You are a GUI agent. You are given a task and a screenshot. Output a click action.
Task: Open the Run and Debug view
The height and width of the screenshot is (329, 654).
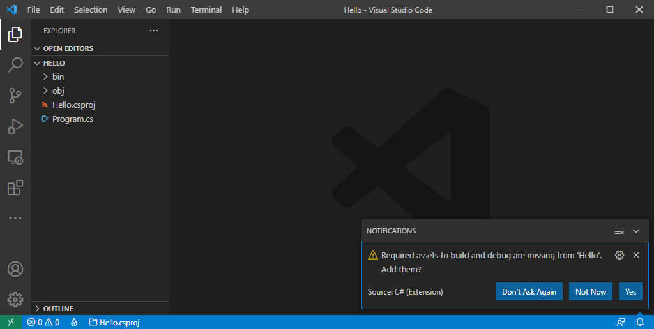(x=15, y=126)
